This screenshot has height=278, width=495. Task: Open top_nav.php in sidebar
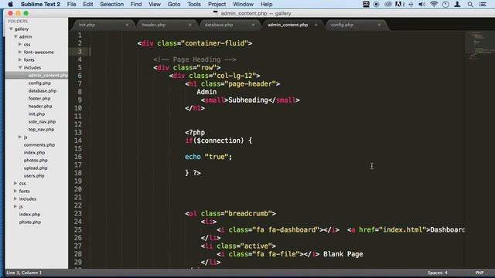coord(41,130)
